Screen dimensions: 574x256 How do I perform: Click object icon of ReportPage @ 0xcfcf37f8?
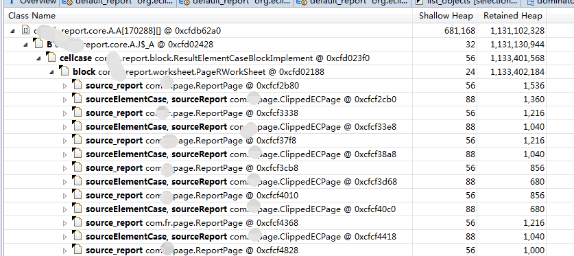(x=77, y=140)
